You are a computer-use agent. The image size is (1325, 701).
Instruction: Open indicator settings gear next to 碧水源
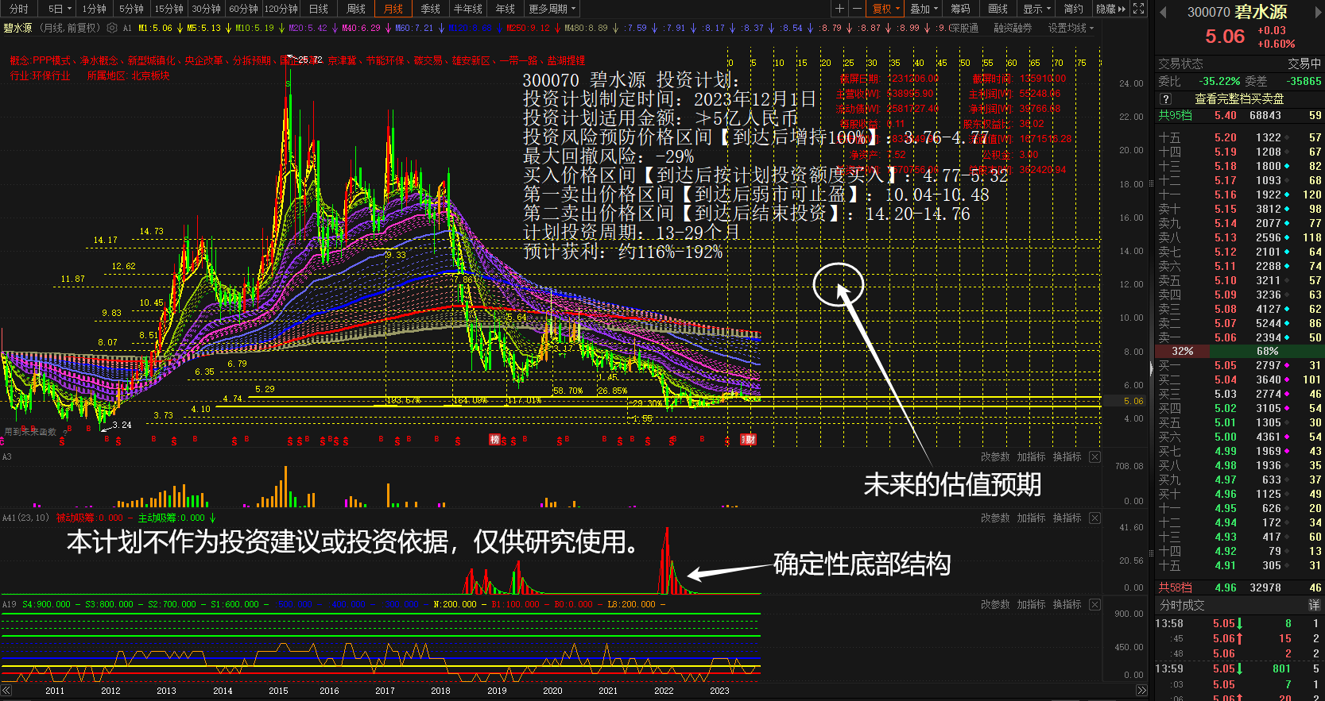coord(111,28)
